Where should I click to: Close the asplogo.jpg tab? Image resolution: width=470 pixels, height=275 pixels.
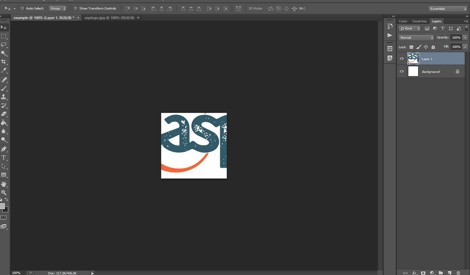[x=138, y=18]
